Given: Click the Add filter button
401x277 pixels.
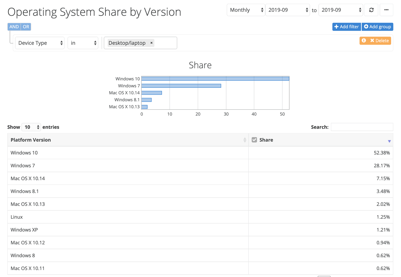Looking at the screenshot, I should (x=346, y=27).
